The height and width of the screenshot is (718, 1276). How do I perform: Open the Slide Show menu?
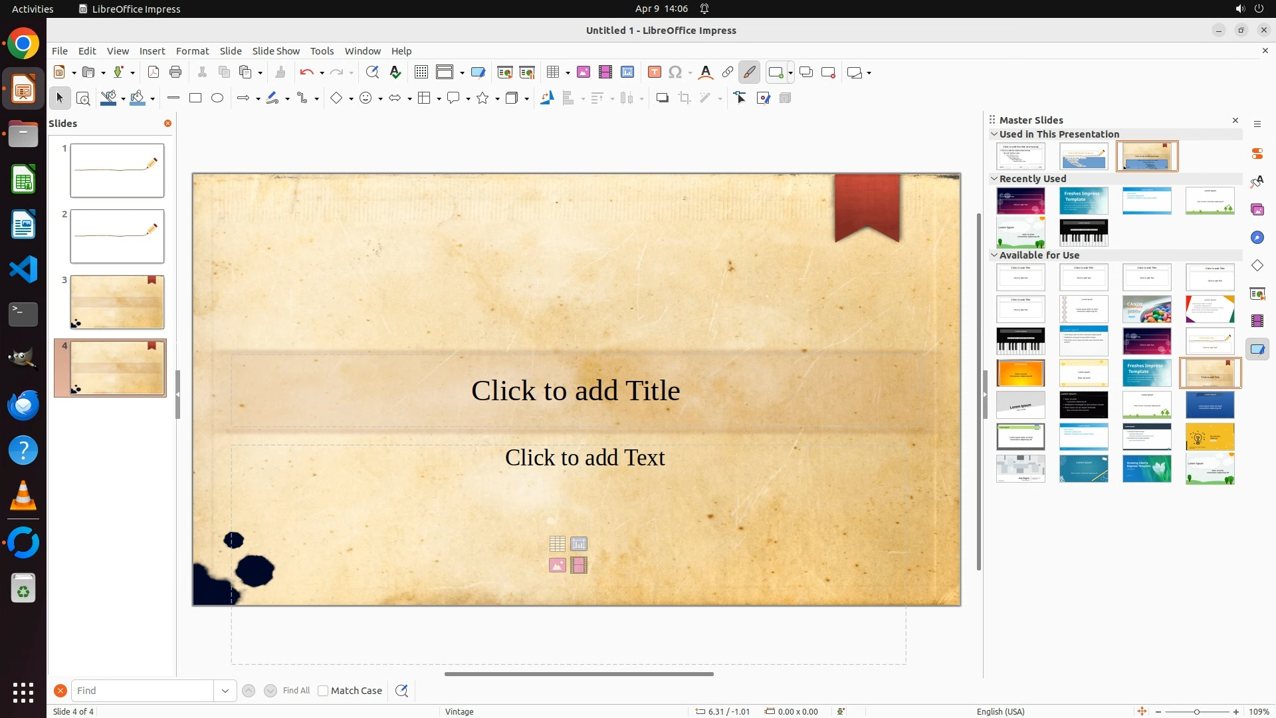tap(276, 51)
